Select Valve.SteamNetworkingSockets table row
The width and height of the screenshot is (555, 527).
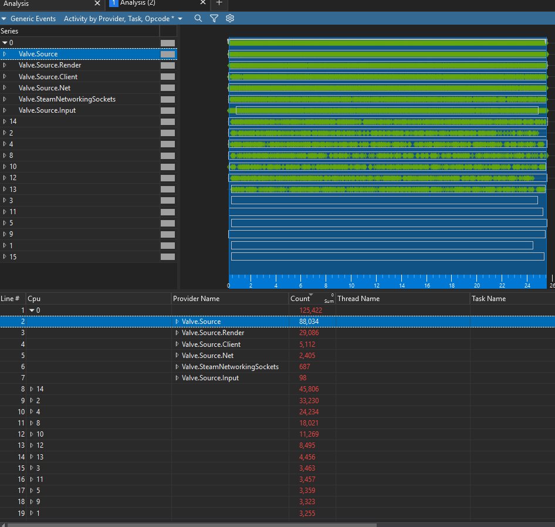(x=277, y=367)
